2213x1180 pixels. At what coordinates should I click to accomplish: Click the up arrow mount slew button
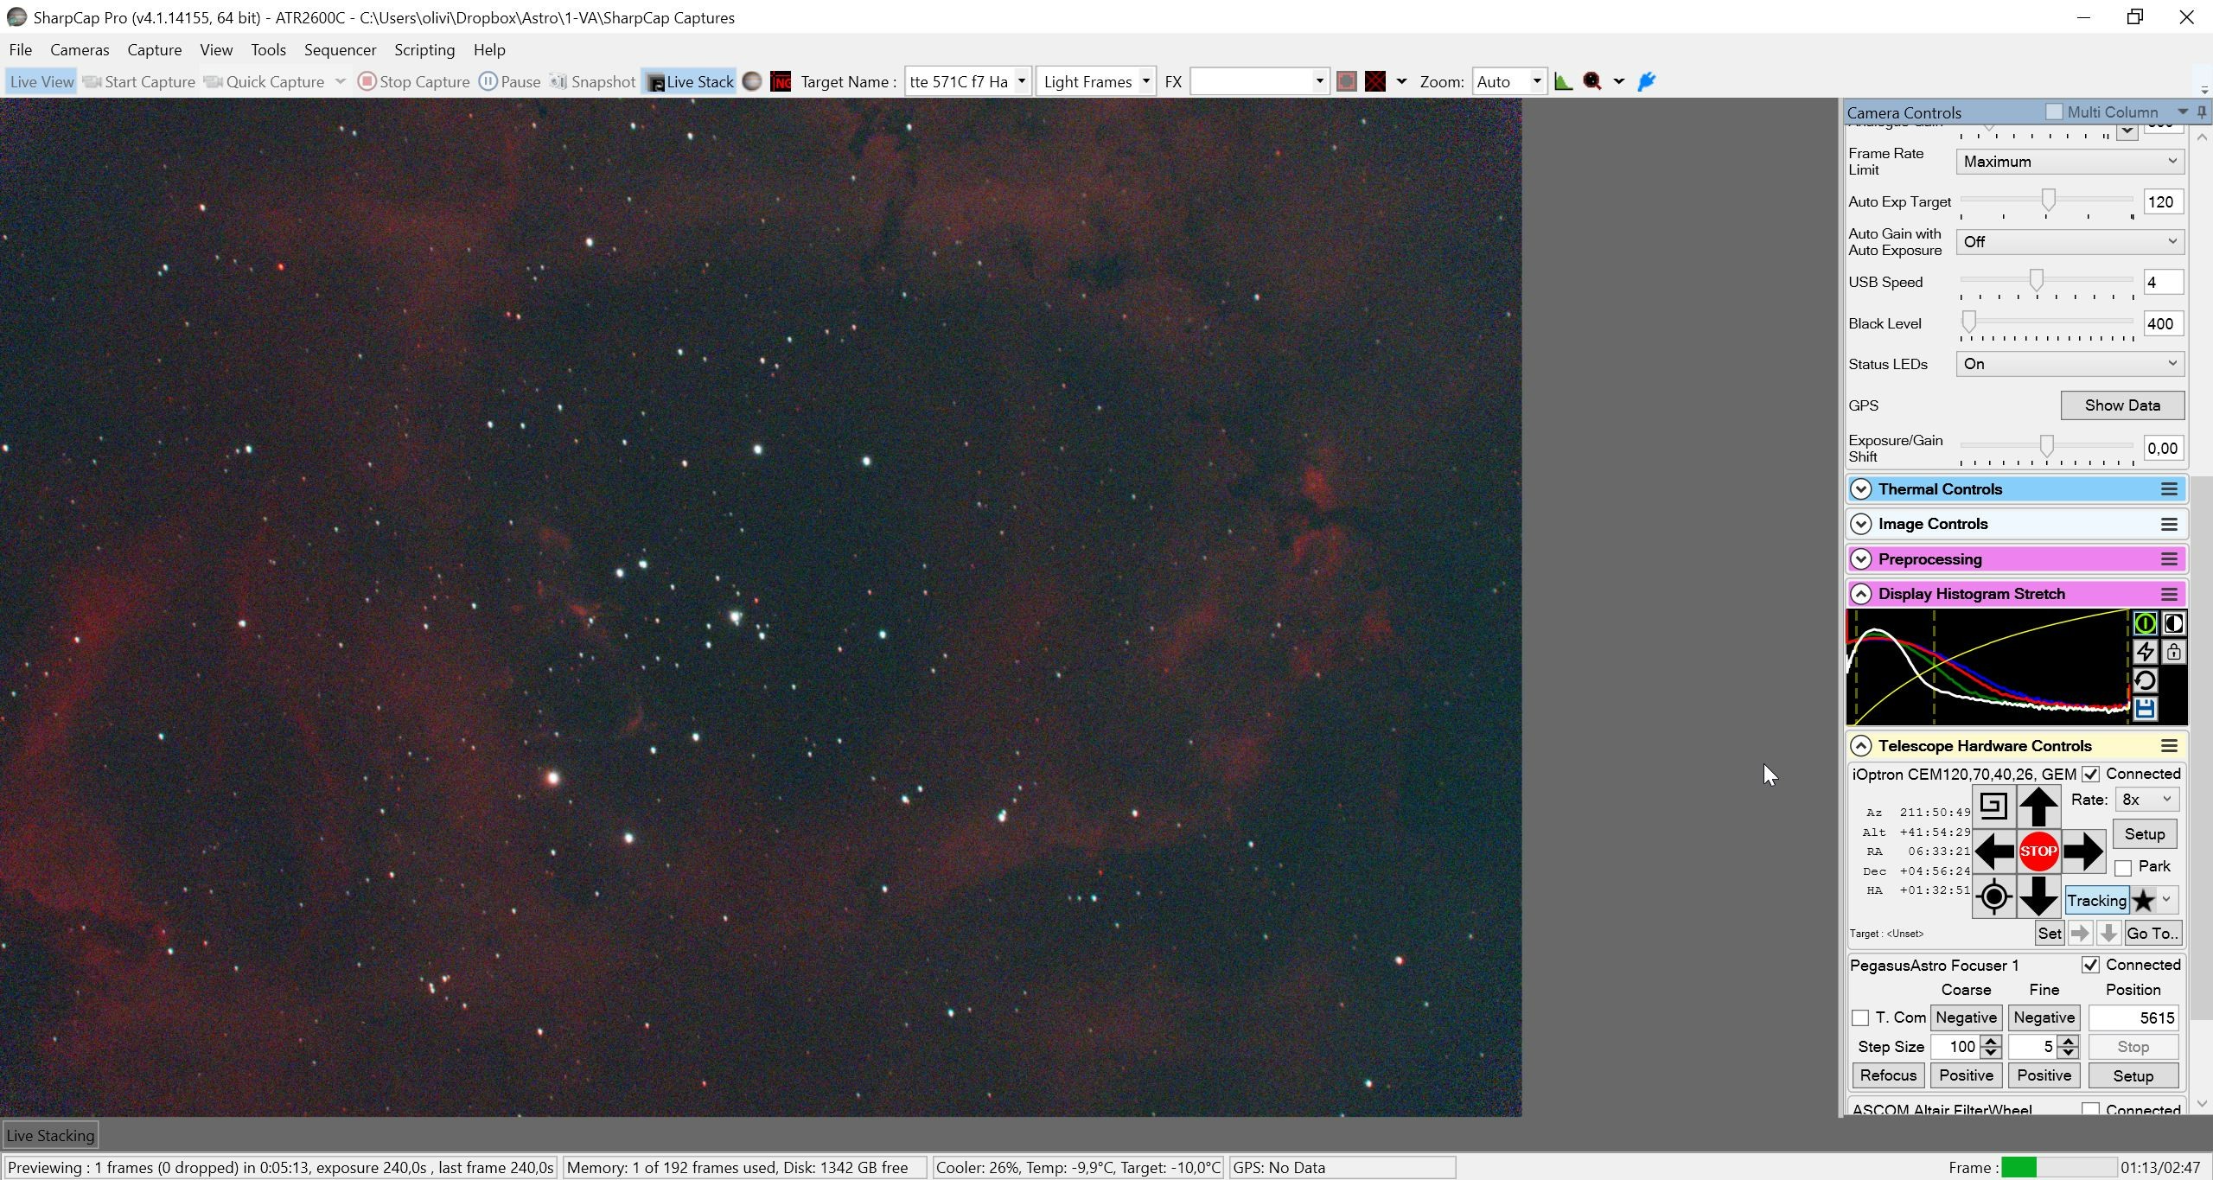(2038, 807)
